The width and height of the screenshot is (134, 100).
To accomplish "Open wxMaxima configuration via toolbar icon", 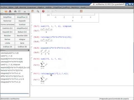I will pos(19,11).
